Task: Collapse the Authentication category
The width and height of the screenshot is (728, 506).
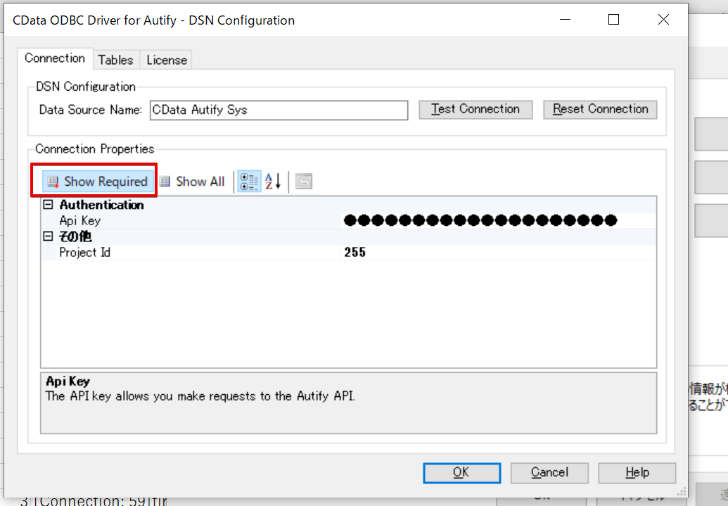Action: click(49, 205)
